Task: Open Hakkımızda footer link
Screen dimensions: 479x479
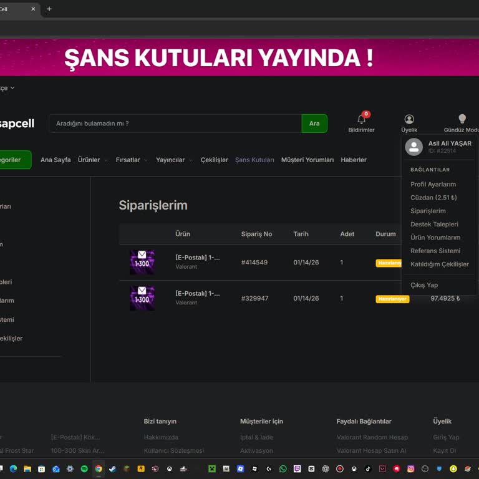Action: click(161, 437)
